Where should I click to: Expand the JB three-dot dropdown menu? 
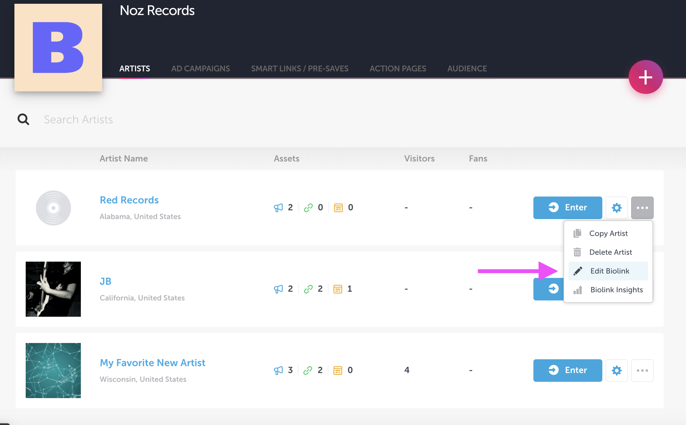(642, 289)
